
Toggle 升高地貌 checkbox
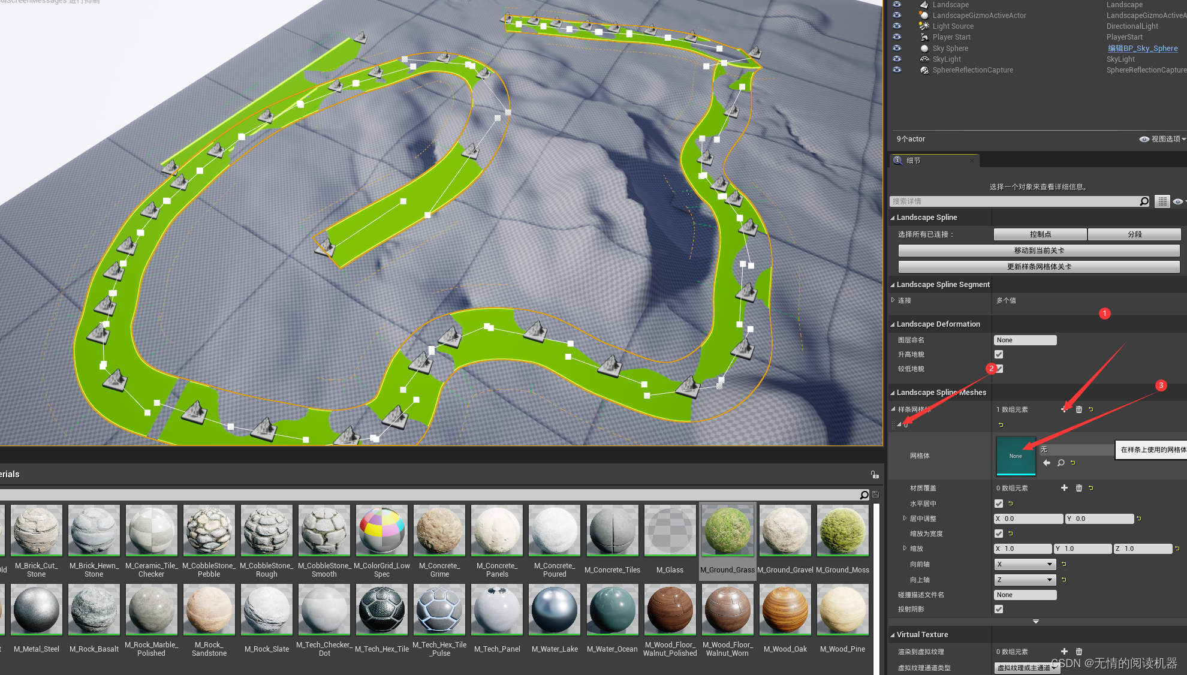(x=999, y=354)
